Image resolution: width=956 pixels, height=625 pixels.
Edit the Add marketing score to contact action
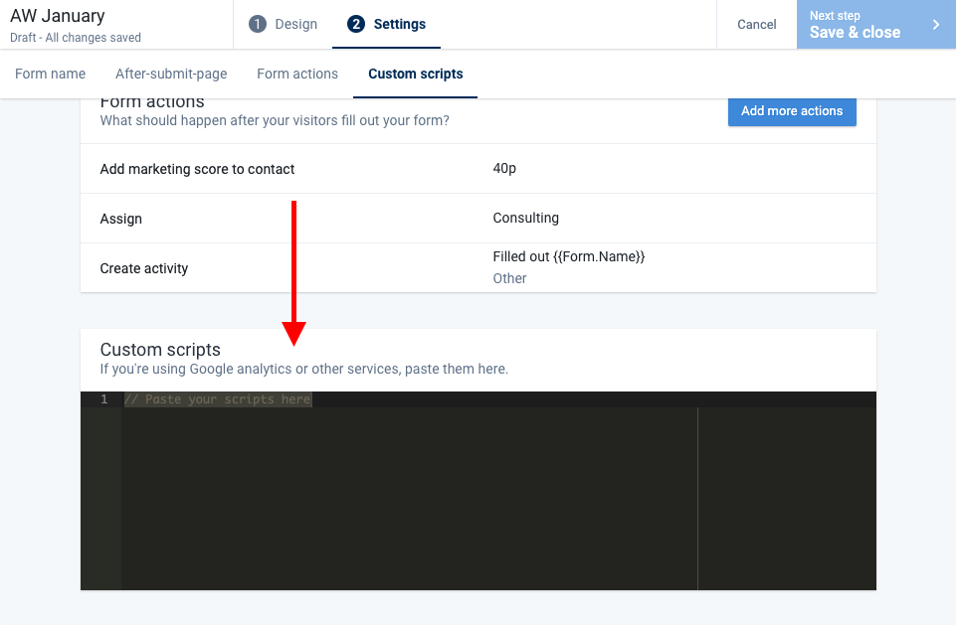click(196, 169)
